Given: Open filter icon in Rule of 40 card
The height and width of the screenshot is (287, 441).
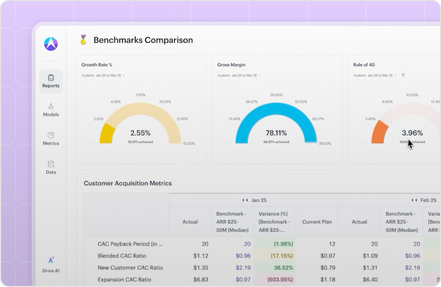Looking at the screenshot, I should [403, 75].
